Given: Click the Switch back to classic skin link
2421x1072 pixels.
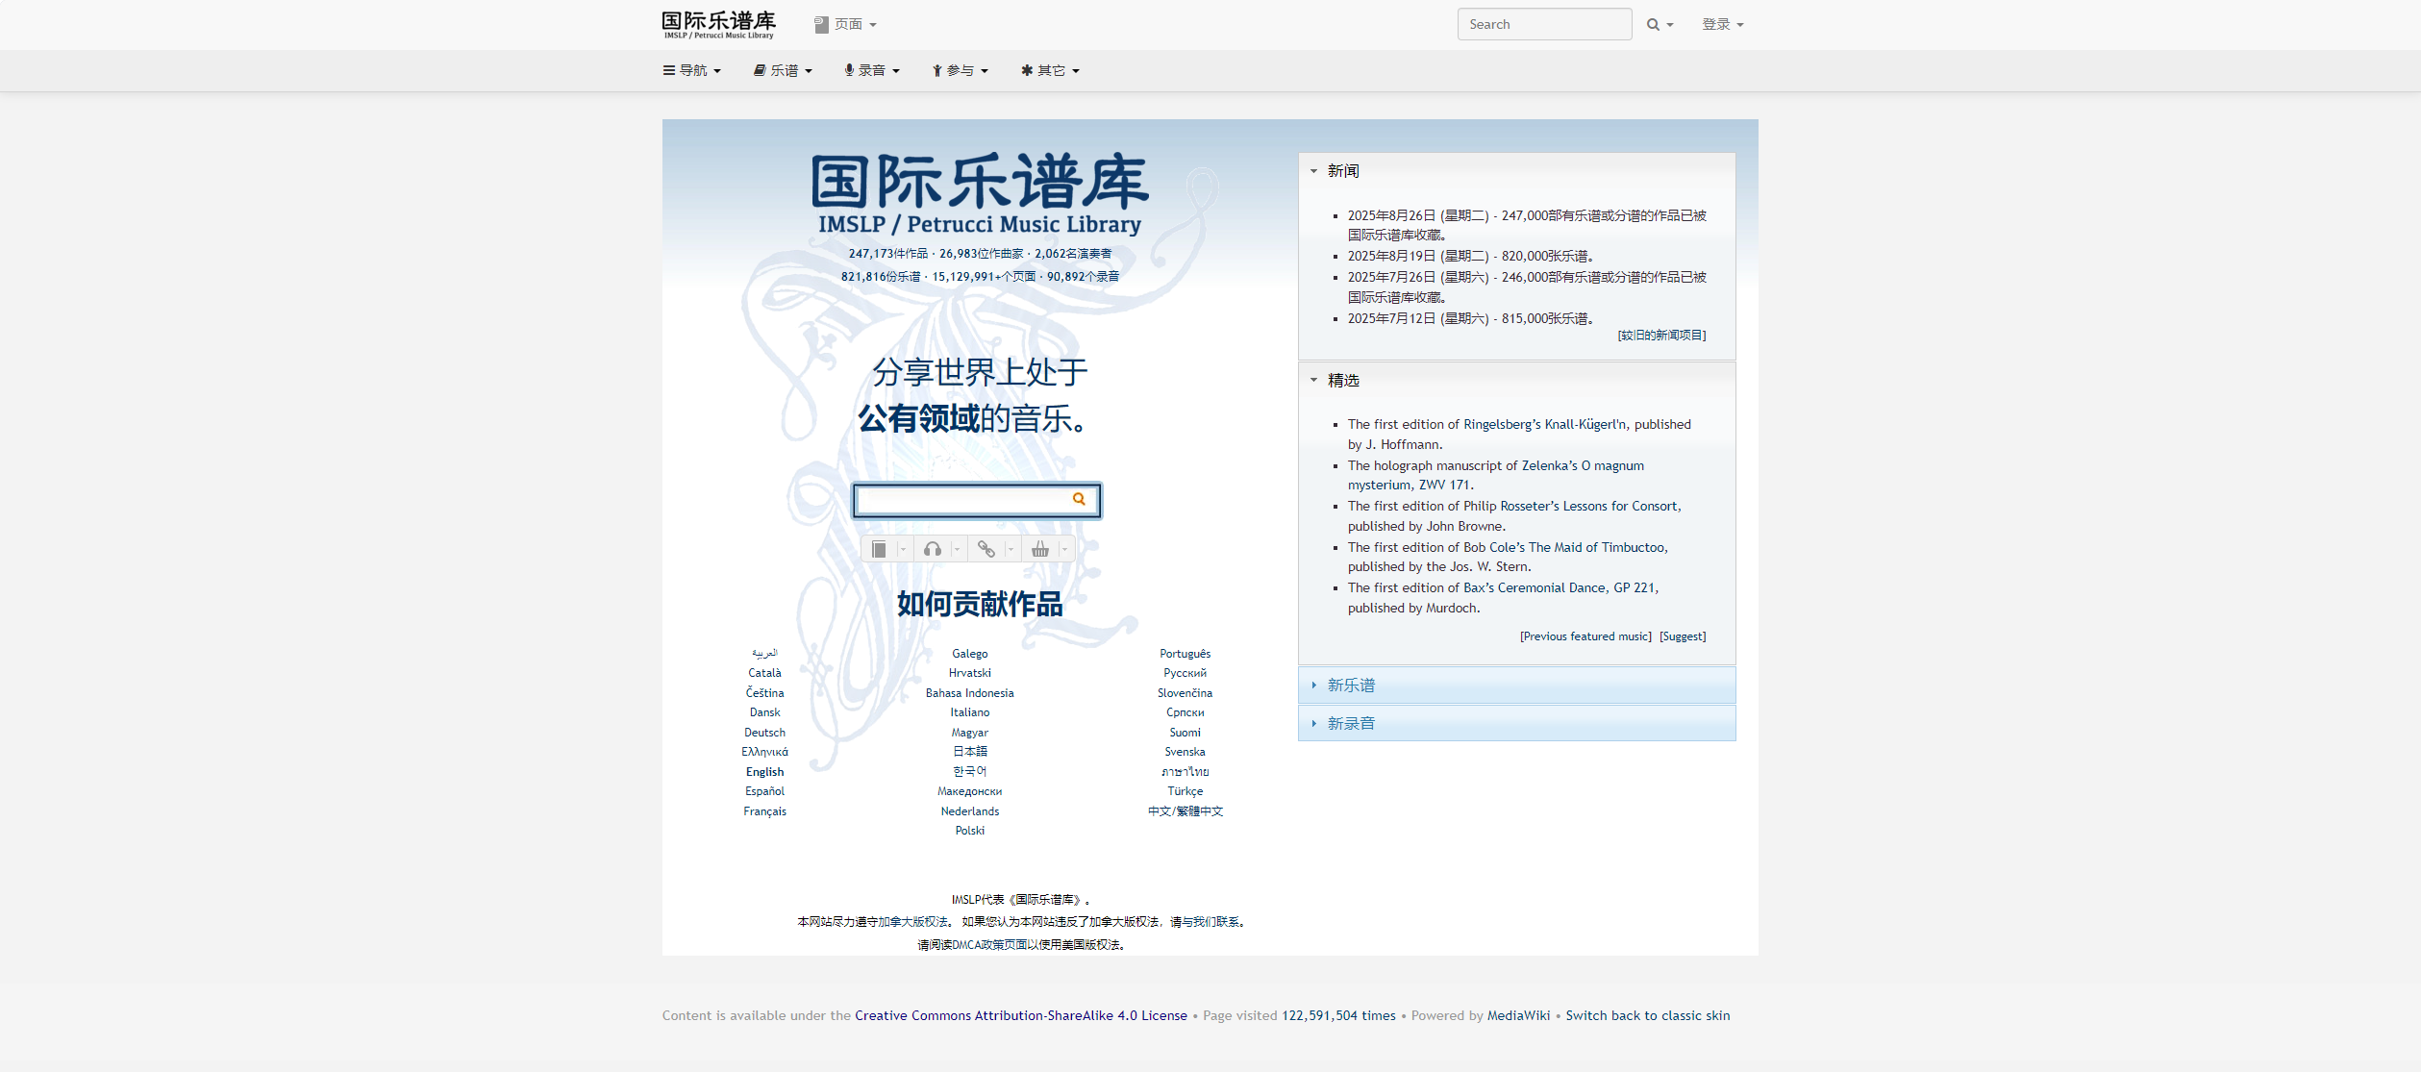Looking at the screenshot, I should (1647, 1015).
